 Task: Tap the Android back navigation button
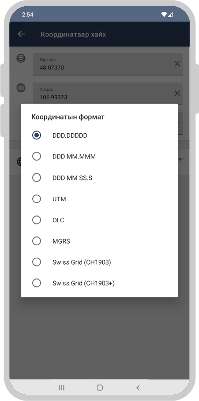138,387
